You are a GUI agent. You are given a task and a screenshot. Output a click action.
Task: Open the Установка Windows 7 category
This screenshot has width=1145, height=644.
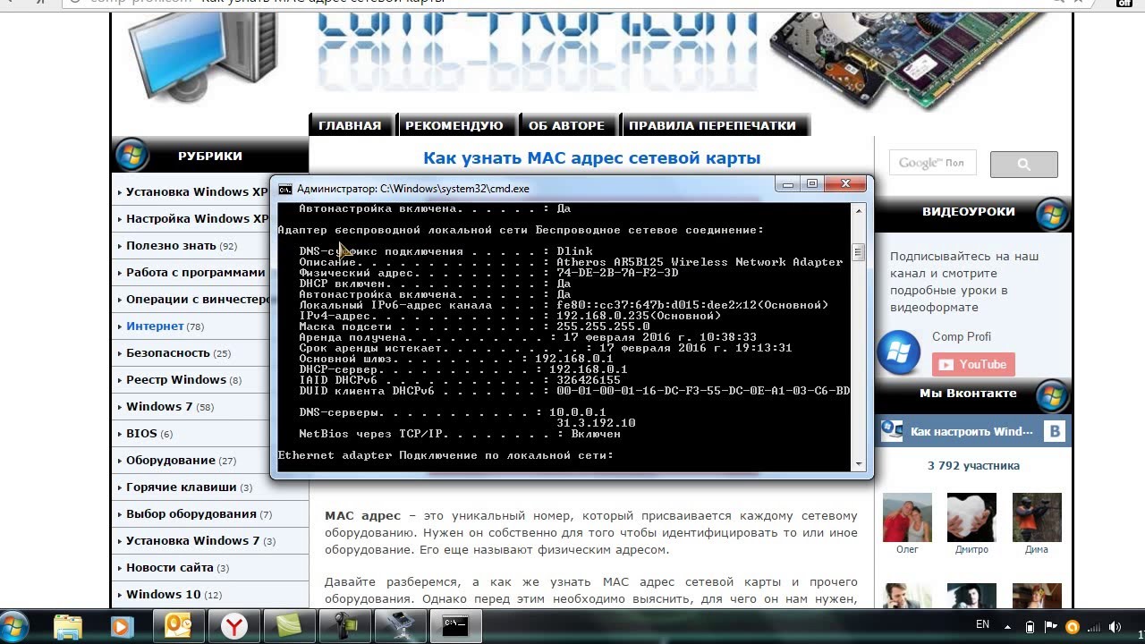pyautogui.click(x=193, y=540)
